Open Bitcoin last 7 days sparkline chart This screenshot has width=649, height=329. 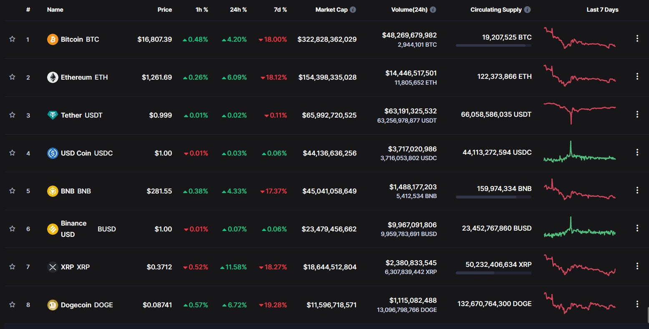(x=580, y=38)
